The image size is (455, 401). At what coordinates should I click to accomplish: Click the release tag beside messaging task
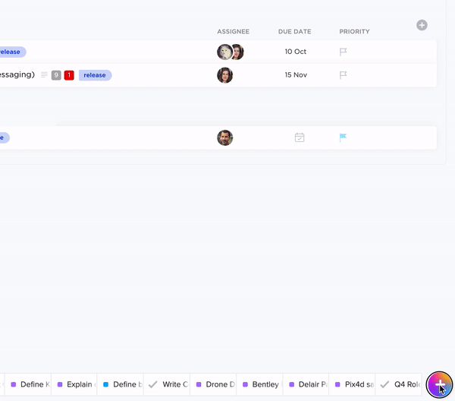click(x=95, y=75)
